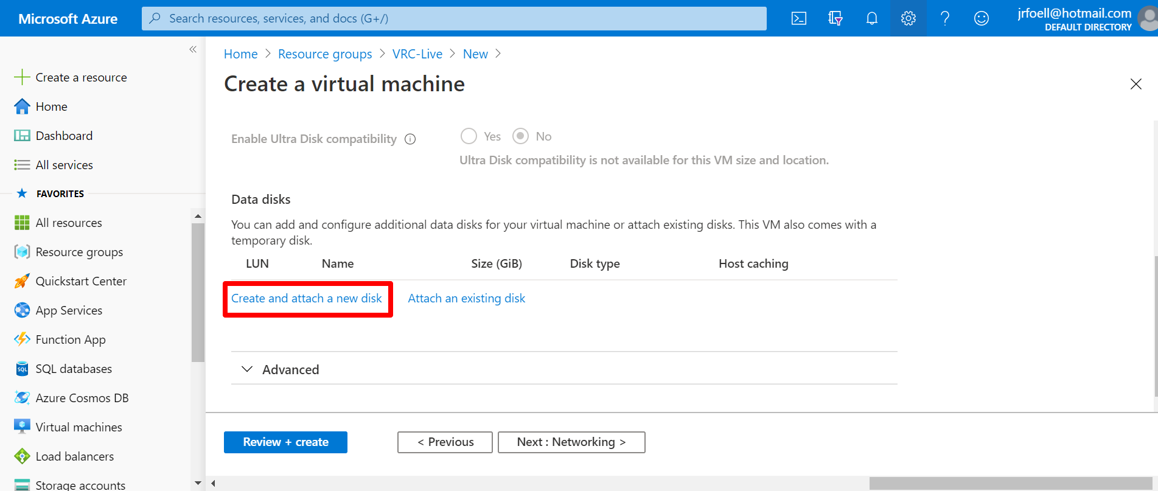Click the Resource groups cube icon
Screen dimensions: 1158x491
(x=22, y=252)
